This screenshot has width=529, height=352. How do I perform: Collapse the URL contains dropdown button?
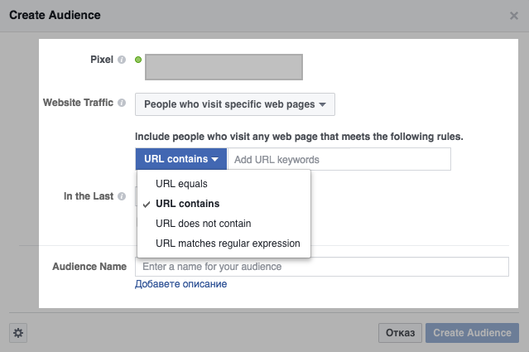click(x=181, y=159)
